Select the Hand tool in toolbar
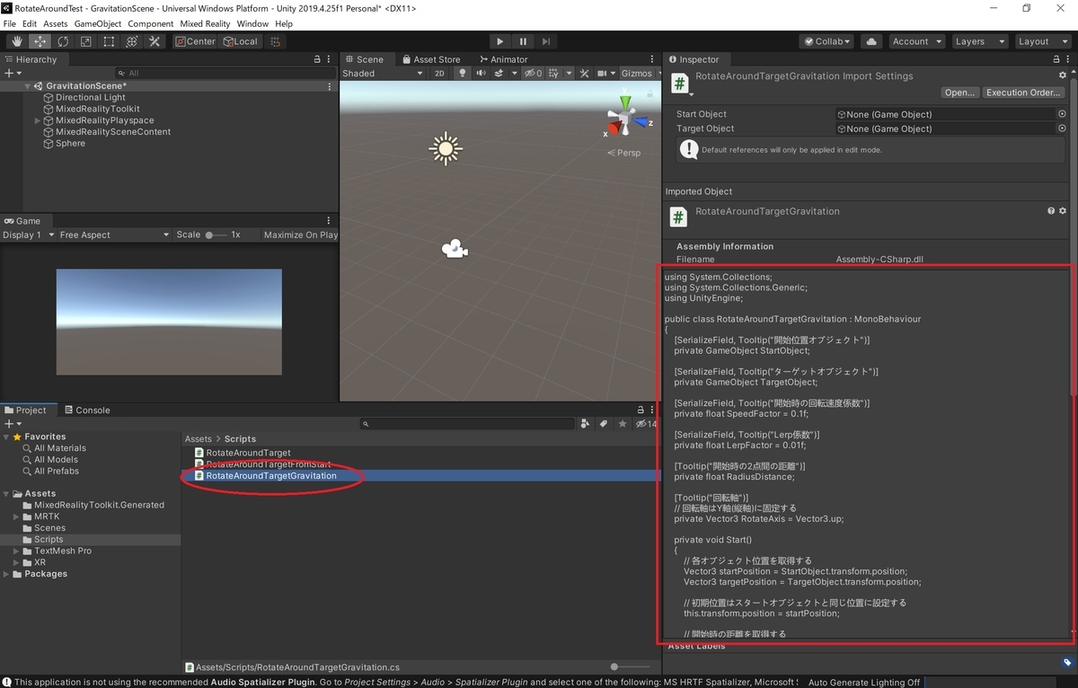The width and height of the screenshot is (1078, 688). click(x=17, y=41)
